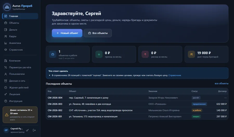Click customer Мельникова Ольга Игоревна
The image size is (234, 137).
pos(164,110)
